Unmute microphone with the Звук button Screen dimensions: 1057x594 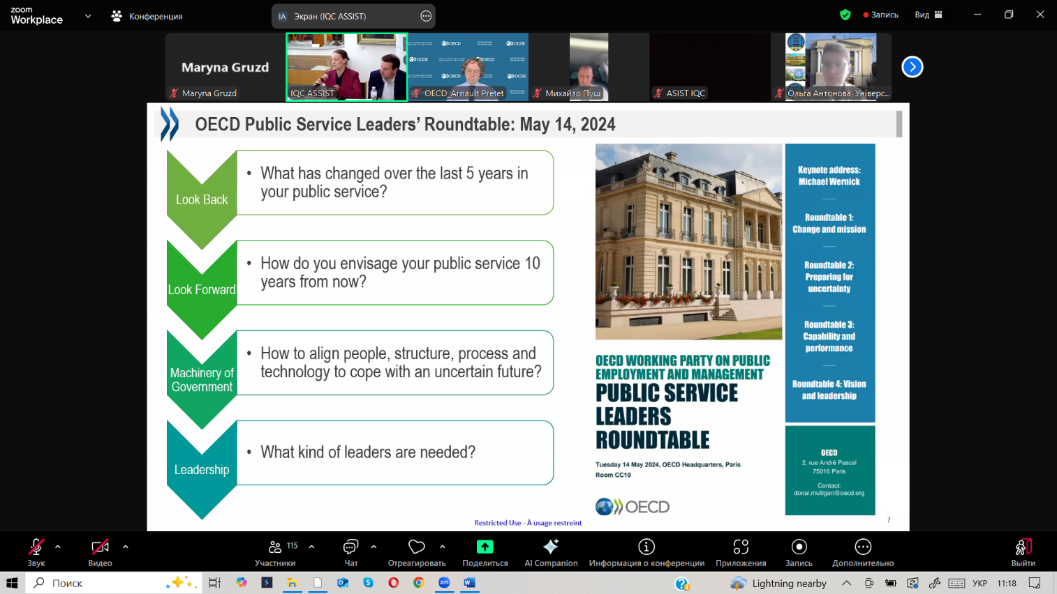(36, 552)
